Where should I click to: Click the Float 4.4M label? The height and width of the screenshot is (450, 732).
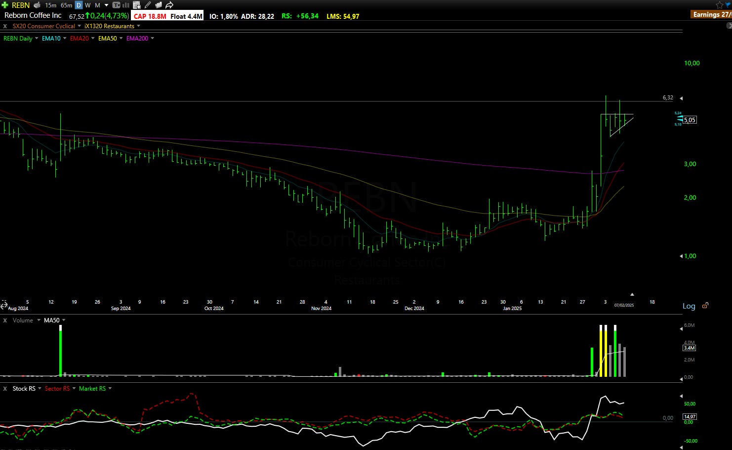[x=186, y=16]
